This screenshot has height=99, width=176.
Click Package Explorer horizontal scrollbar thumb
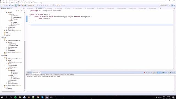(x=8, y=92)
